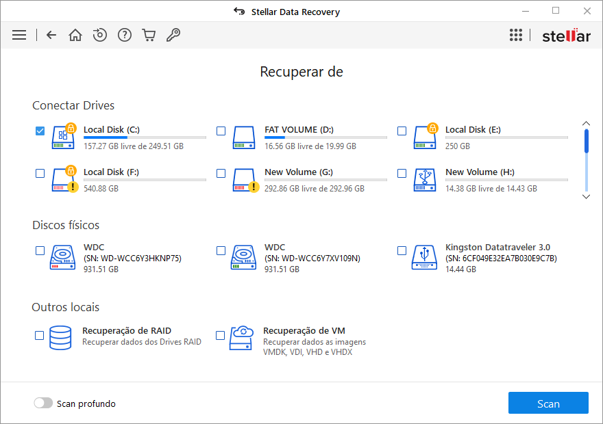This screenshot has height=424, width=603.
Task: Go to the Home screen icon
Action: click(75, 35)
